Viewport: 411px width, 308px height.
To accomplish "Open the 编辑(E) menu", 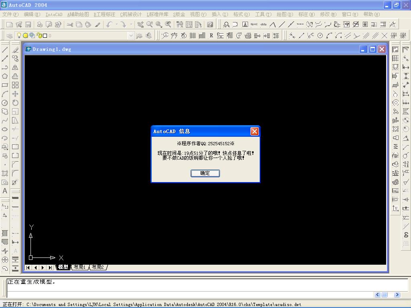I will [32, 14].
